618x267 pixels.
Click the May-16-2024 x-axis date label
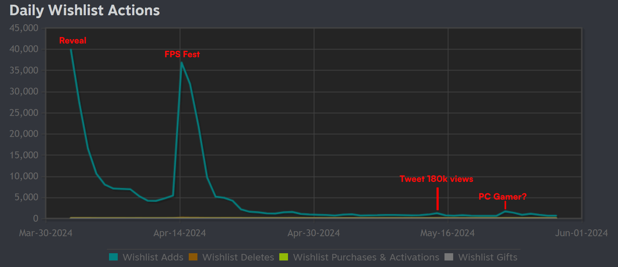[x=447, y=233]
